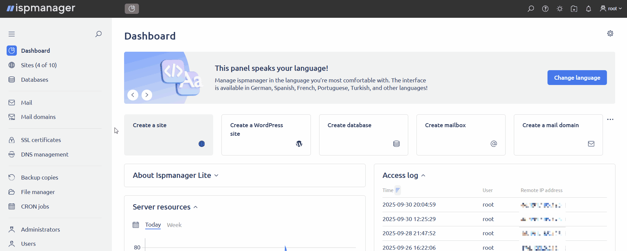Image resolution: width=627 pixels, height=251 pixels.
Task: Click the Change language button
Action: [577, 78]
